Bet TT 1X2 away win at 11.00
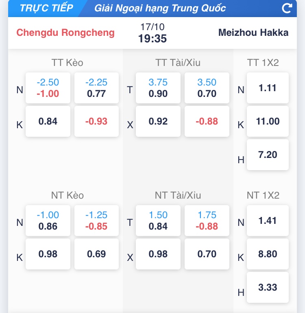305x313 pixels. (x=268, y=121)
